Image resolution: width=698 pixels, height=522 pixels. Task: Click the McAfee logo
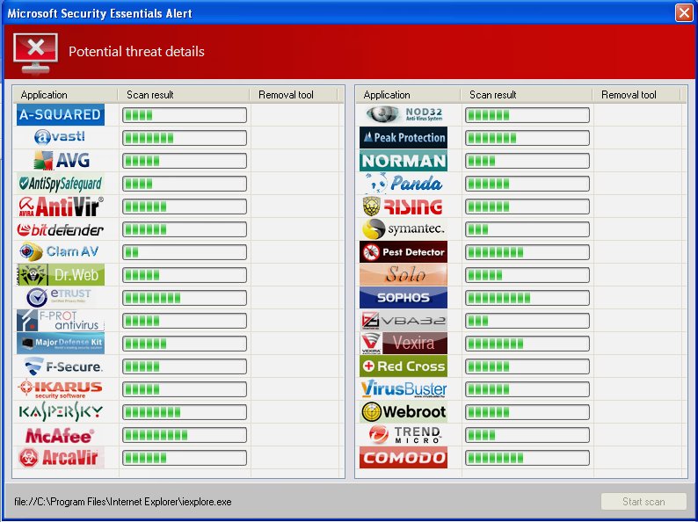tap(60, 436)
